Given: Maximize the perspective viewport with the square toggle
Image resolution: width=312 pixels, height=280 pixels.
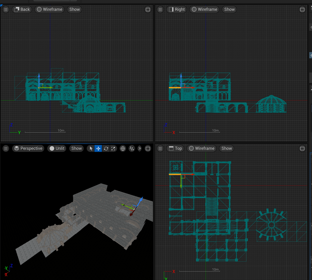Looking at the screenshot, I should pyautogui.click(x=148, y=148).
